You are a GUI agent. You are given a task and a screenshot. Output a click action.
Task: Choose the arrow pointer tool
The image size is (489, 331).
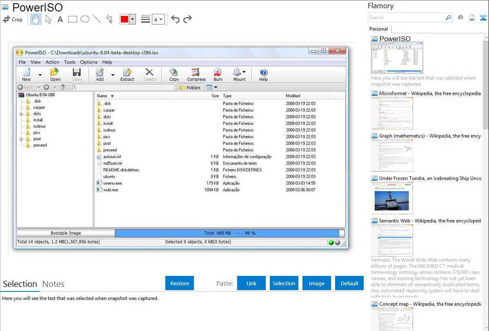tap(48, 19)
